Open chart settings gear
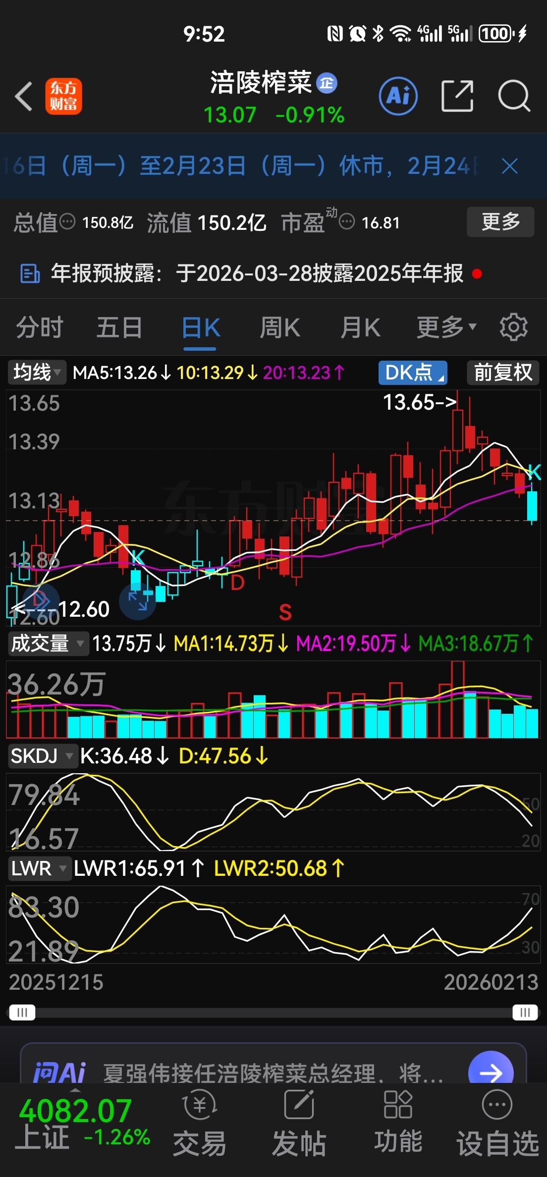The height and width of the screenshot is (1177, 547). pos(514,327)
